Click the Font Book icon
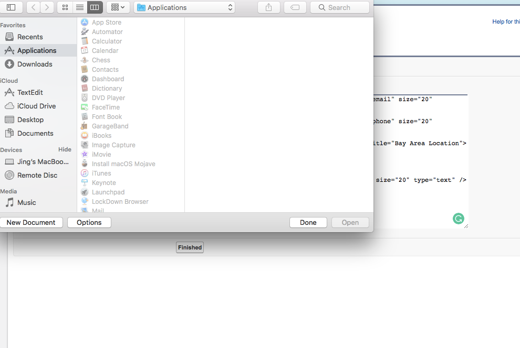 (x=85, y=116)
